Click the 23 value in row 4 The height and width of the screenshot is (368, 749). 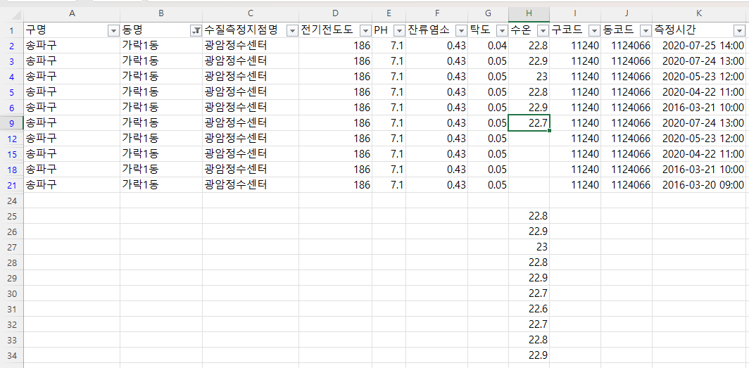pyautogui.click(x=529, y=77)
